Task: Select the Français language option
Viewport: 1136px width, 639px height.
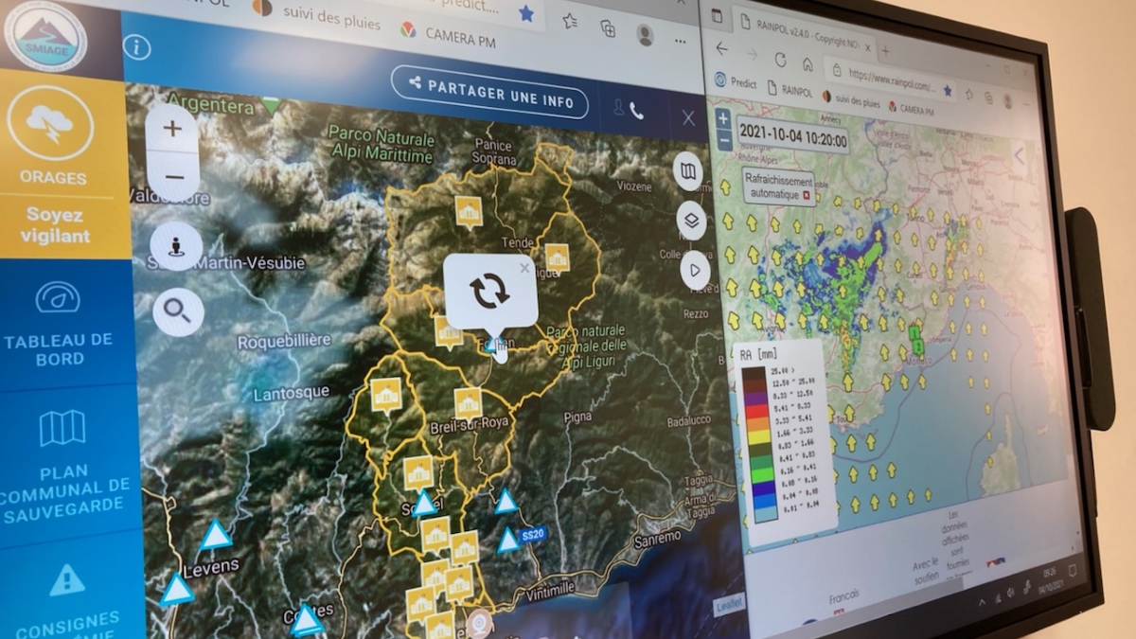Action: pos(843,596)
